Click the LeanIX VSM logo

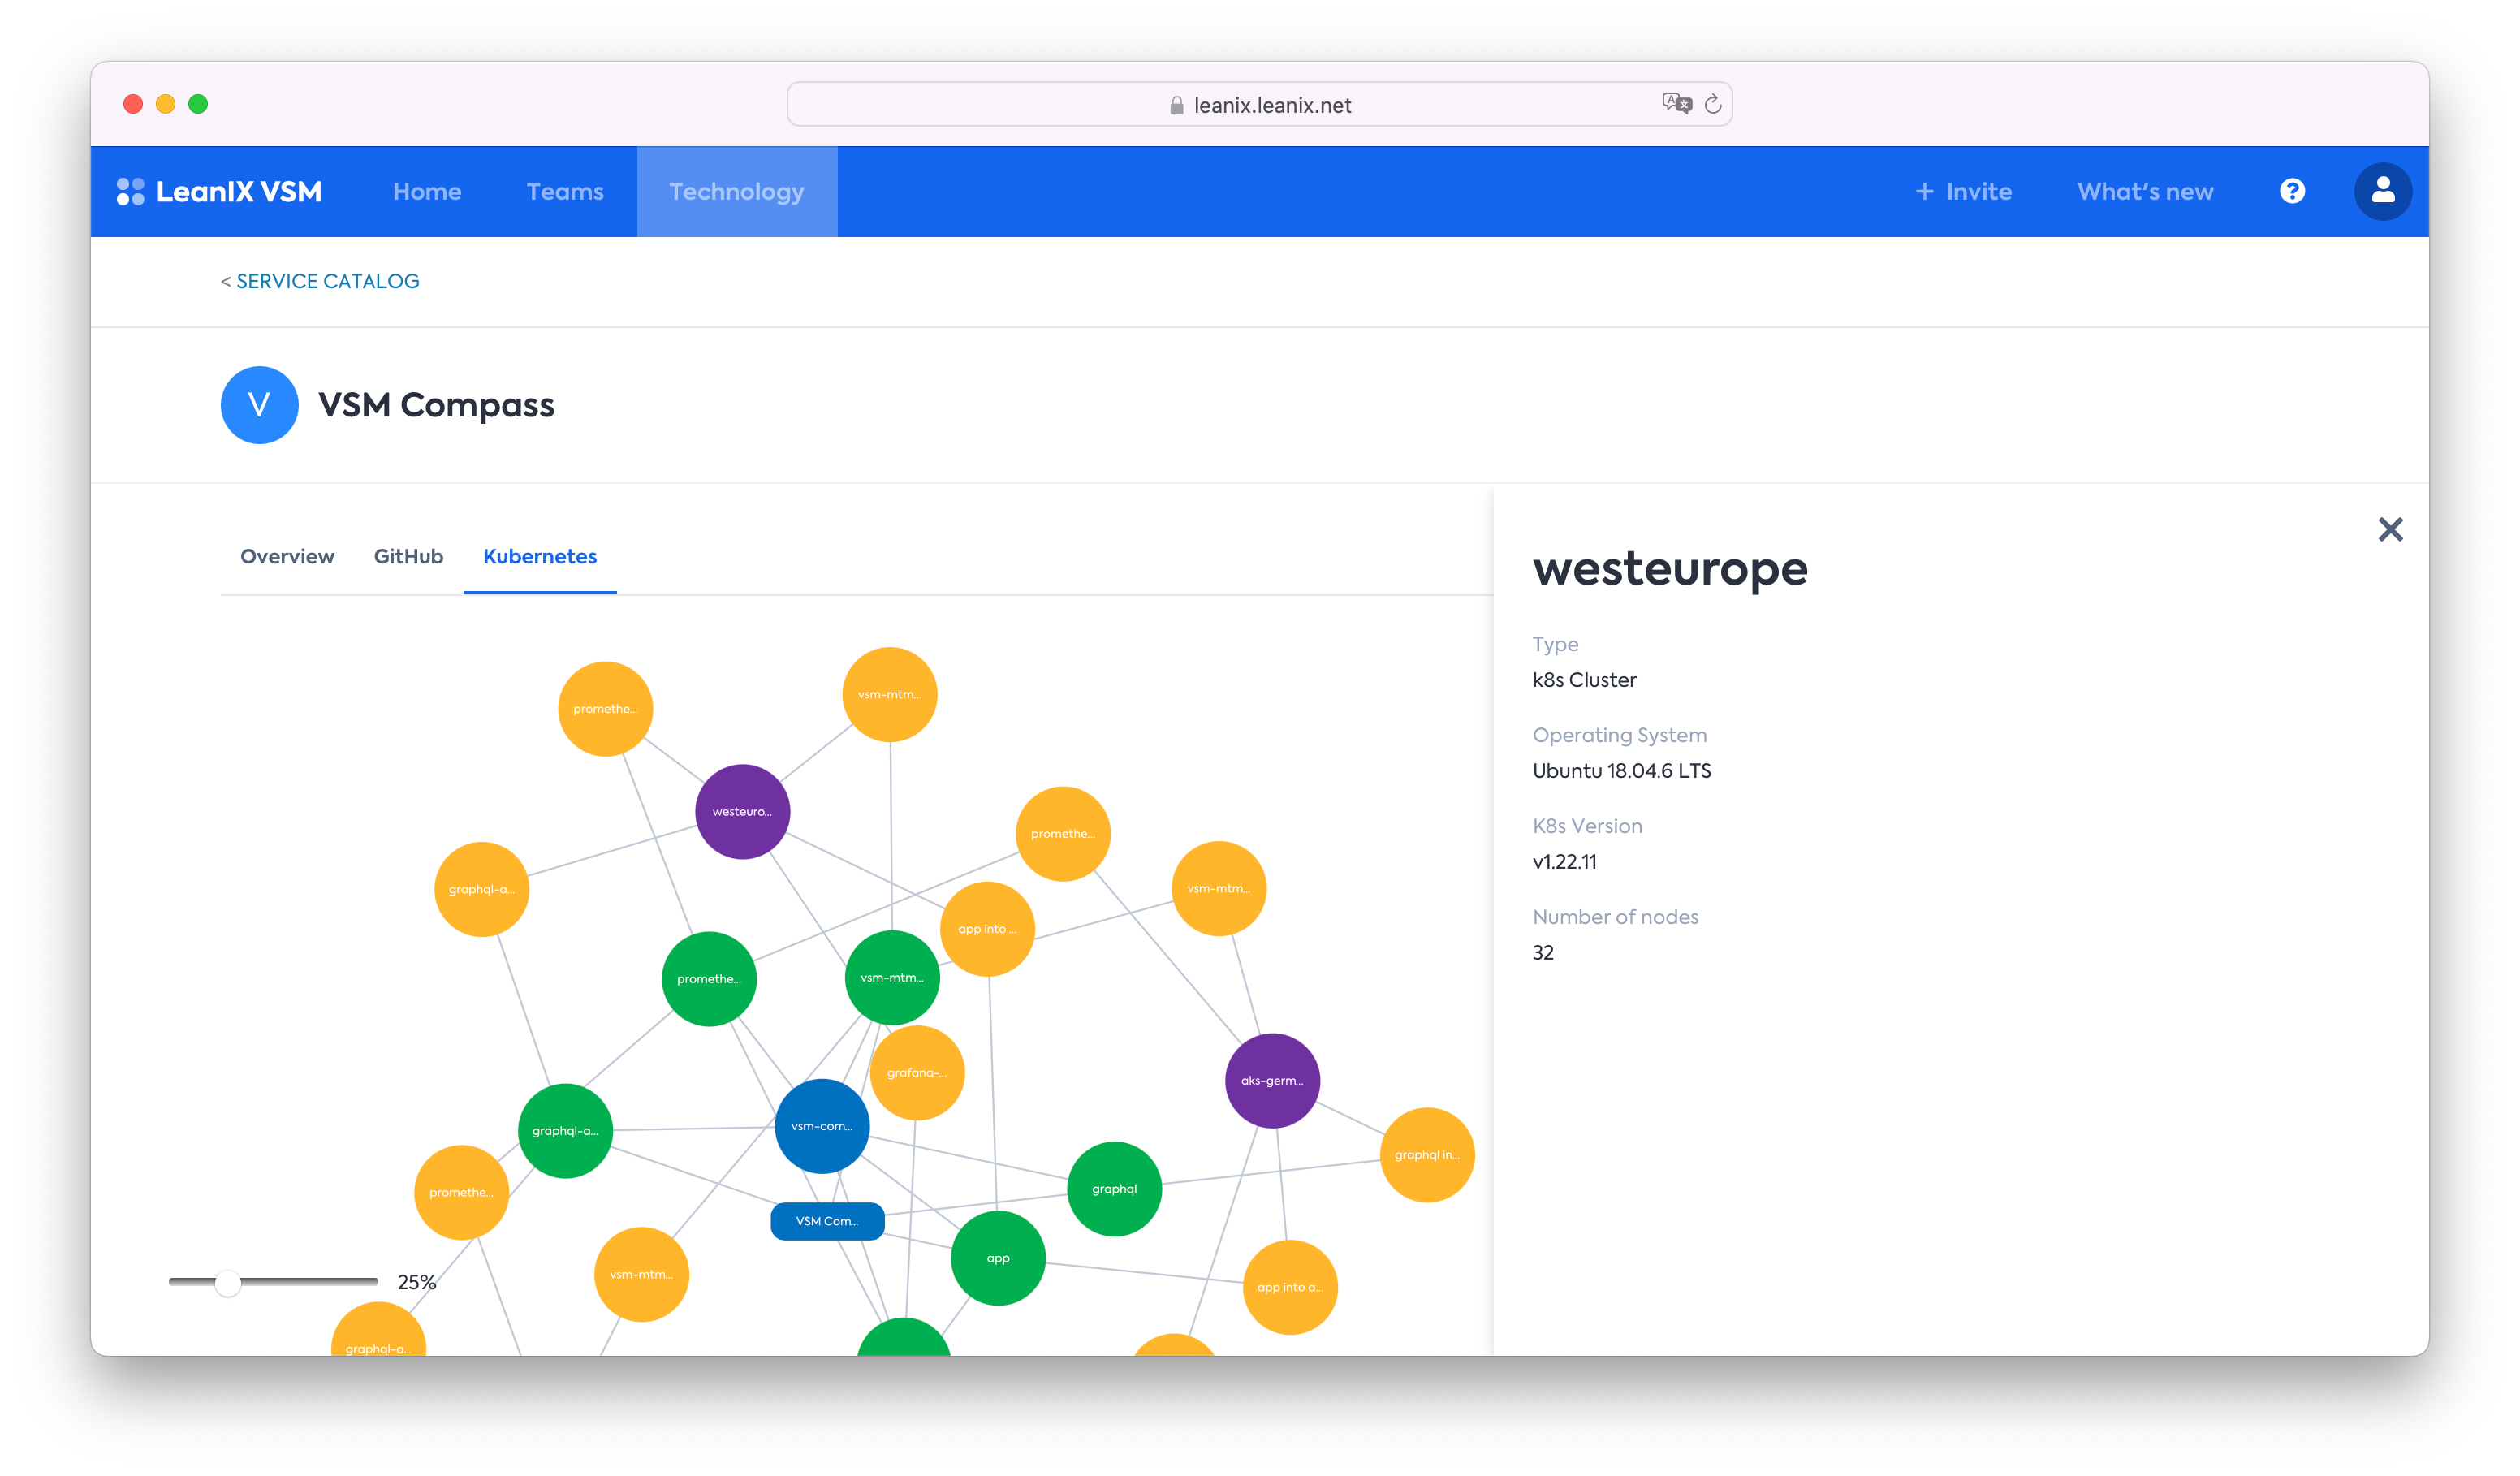[x=219, y=191]
